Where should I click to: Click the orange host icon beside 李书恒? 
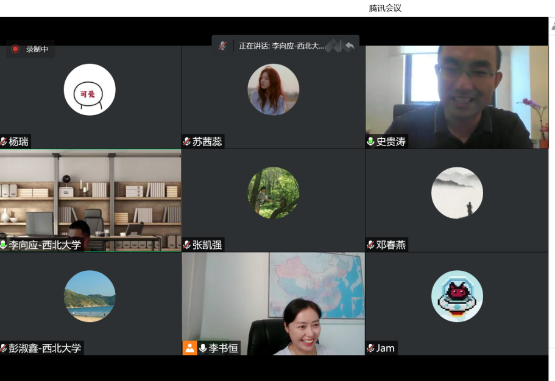tap(189, 348)
